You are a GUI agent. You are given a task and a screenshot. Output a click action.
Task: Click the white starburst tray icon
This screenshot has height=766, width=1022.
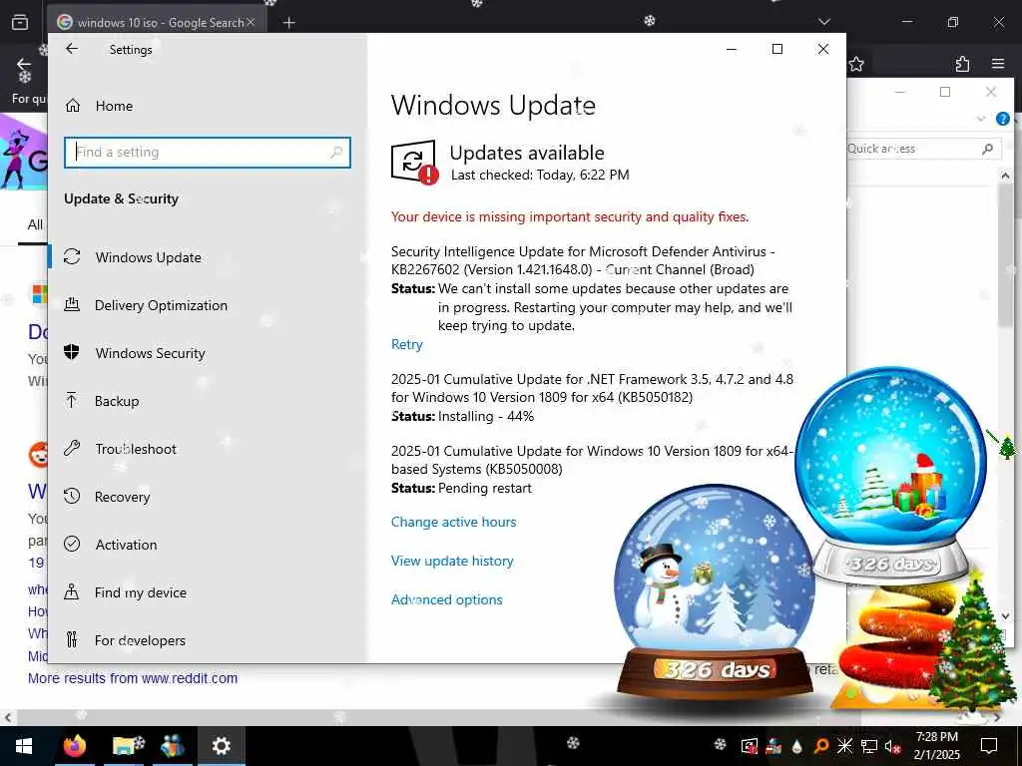point(844,746)
